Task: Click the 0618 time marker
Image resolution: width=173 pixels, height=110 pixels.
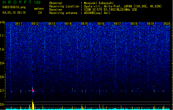Action: tap(134, 24)
